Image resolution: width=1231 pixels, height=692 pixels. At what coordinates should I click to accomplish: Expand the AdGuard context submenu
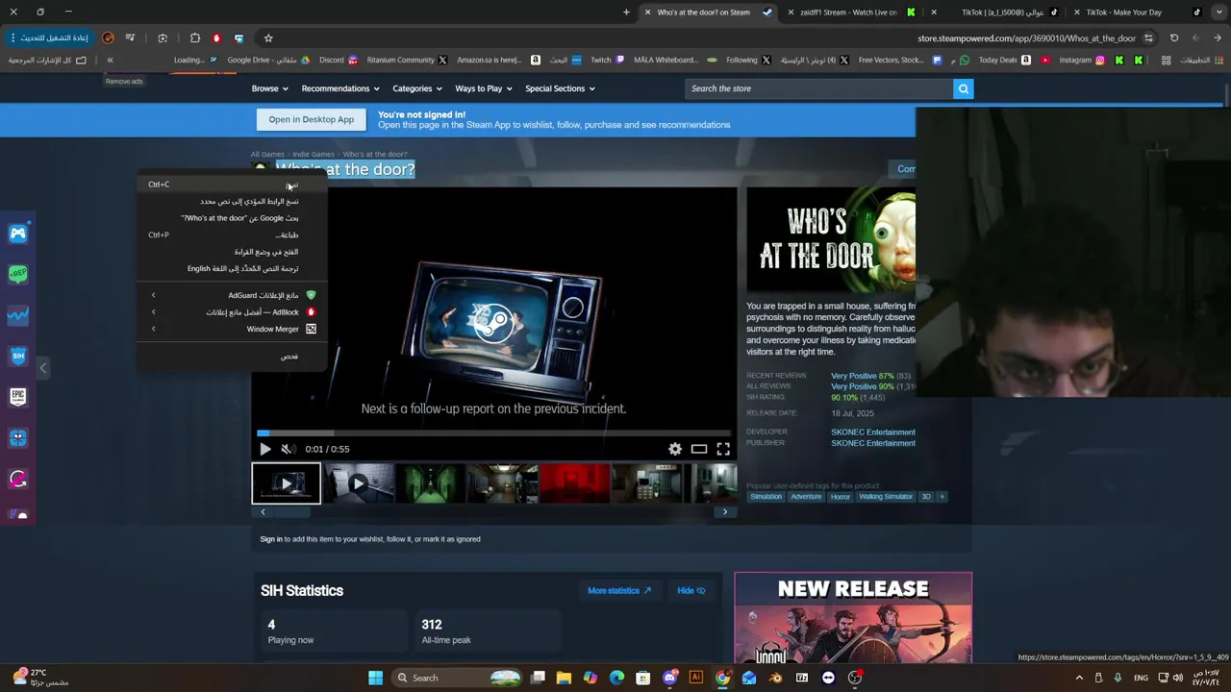(231, 295)
